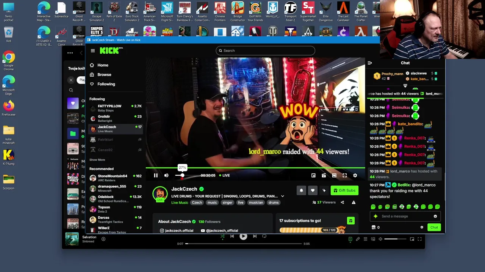Click gift icon next to subscriptions goal
This screenshot has width=485, height=272.
350,221
